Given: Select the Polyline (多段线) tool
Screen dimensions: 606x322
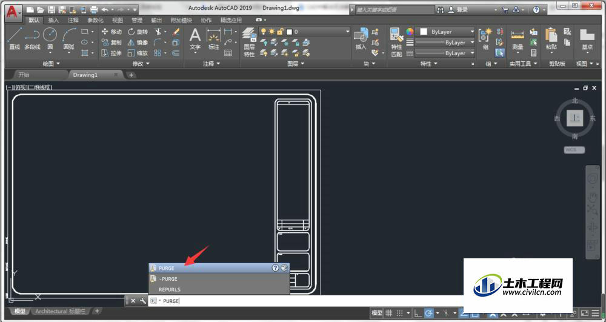Looking at the screenshot, I should coord(33,39).
